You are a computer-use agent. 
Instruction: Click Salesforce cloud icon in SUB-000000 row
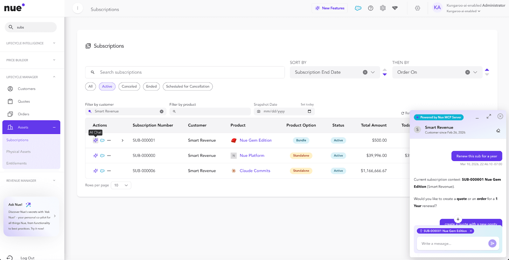click(102, 156)
